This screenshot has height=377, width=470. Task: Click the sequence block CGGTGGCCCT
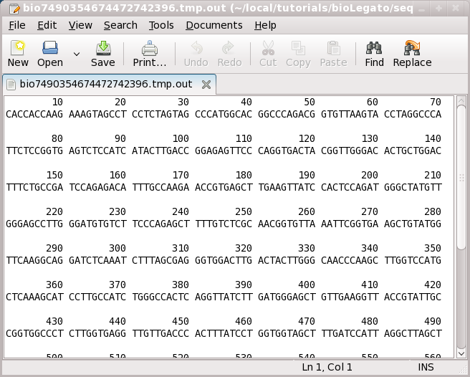pos(34,333)
